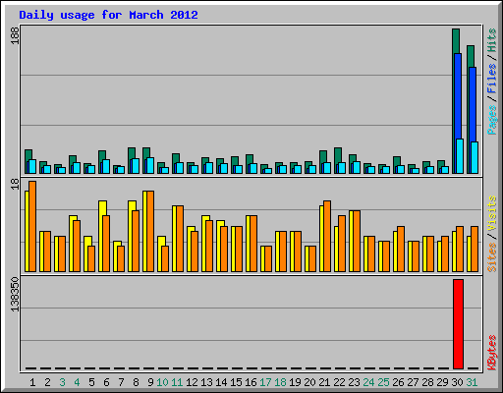
Task: Click x-axis day label "16"
Action: (251, 382)
